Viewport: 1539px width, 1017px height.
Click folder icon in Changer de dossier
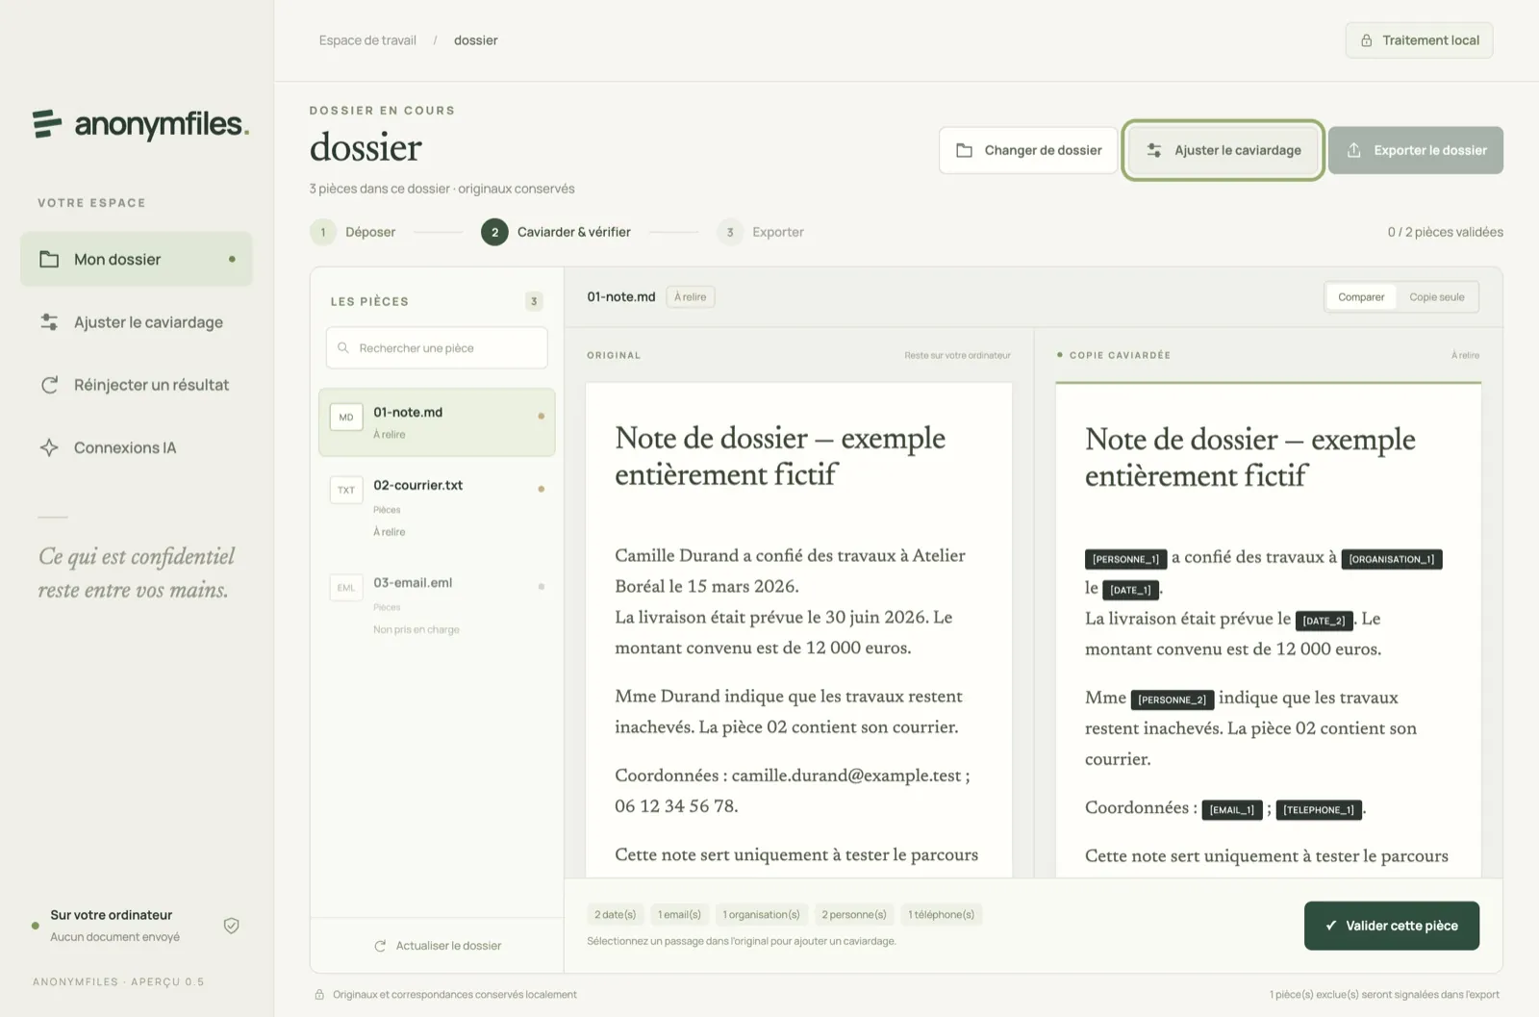[x=964, y=150]
